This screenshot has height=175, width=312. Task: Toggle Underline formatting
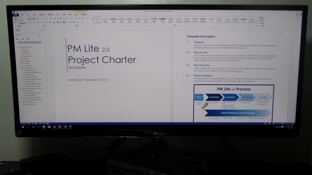tap(34, 22)
